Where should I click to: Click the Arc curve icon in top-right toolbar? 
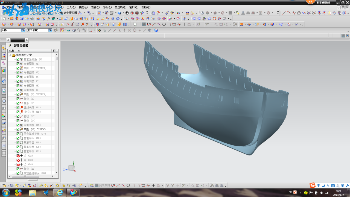pyautogui.click(x=289, y=13)
